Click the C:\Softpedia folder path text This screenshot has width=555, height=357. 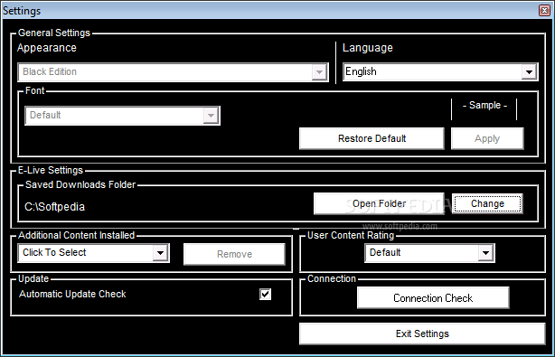click(54, 207)
